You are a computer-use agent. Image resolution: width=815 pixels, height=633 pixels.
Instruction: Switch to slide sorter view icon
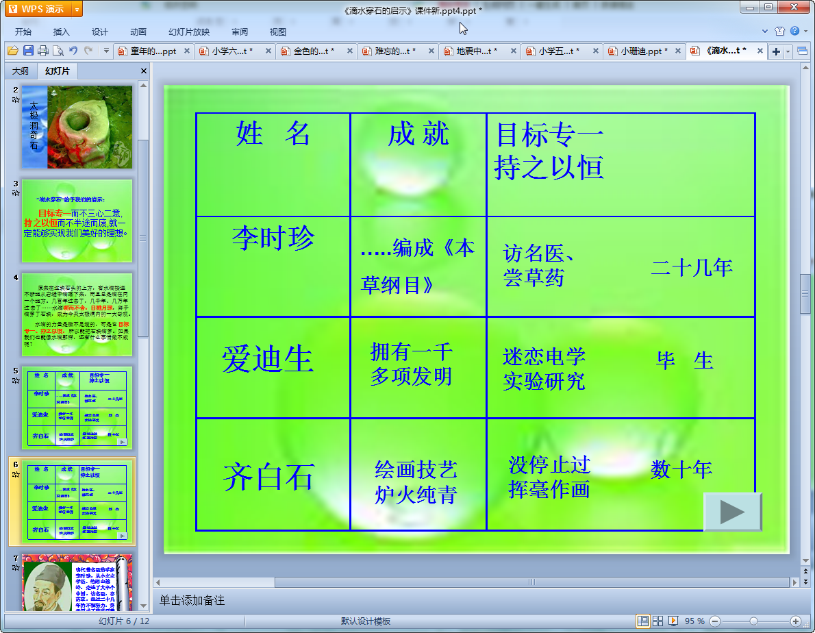[658, 621]
